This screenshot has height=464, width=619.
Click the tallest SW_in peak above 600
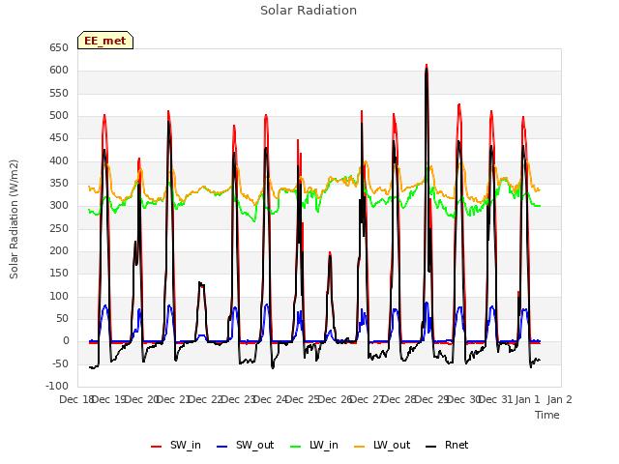[427, 65]
